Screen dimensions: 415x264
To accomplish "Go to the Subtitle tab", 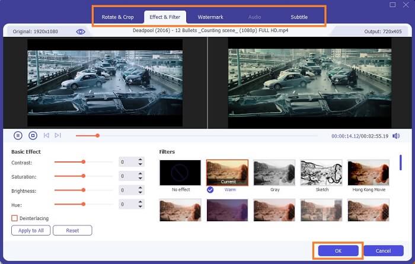I will click(299, 17).
